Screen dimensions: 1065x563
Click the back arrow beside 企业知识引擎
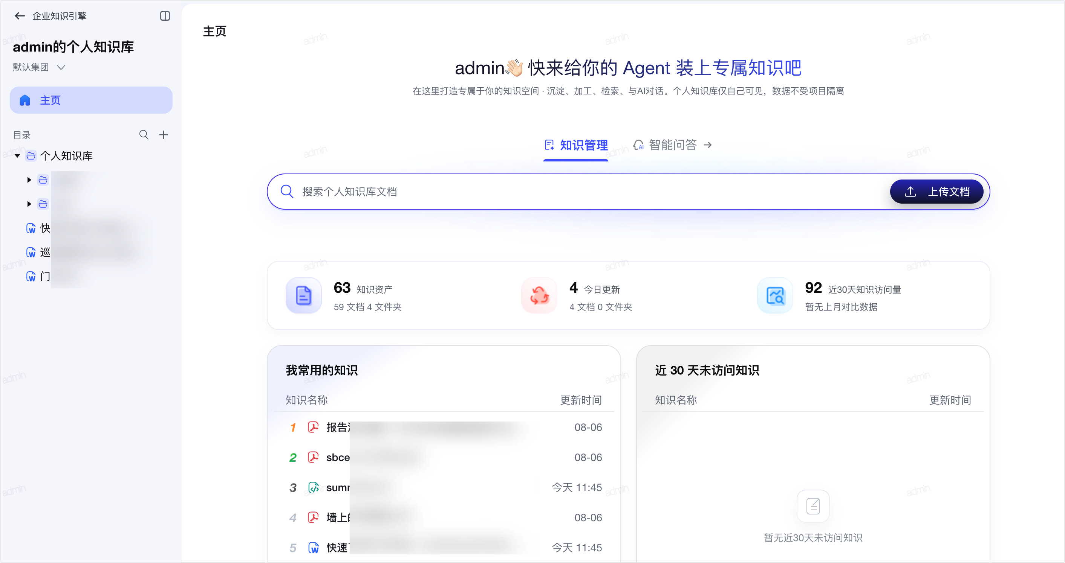[x=20, y=16]
